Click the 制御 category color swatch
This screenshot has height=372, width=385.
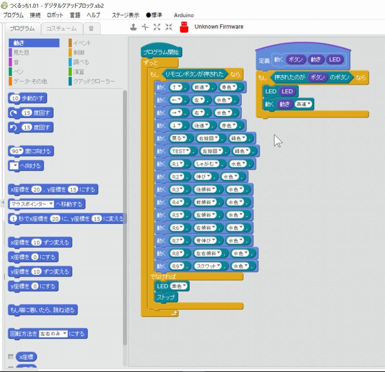70,52
